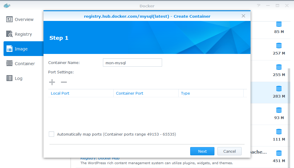The height and width of the screenshot is (168, 294).
Task: Open the Overview section in sidebar
Action: coord(23,19)
